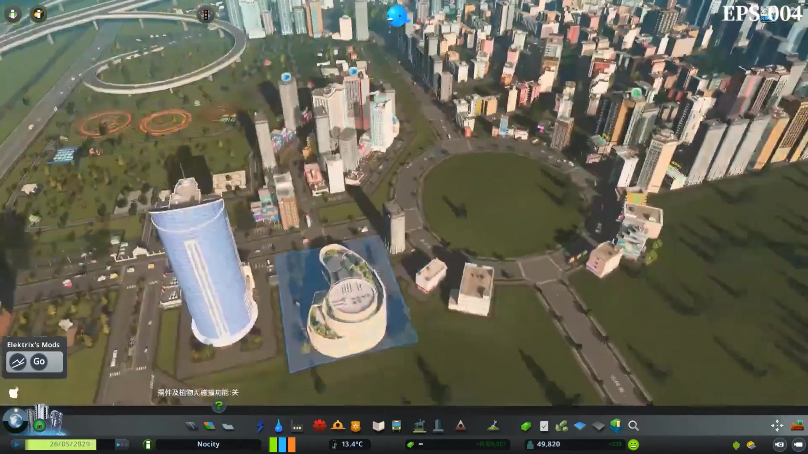This screenshot has height=454, width=808.
Task: Open the Roads build menu
Action: (191, 426)
